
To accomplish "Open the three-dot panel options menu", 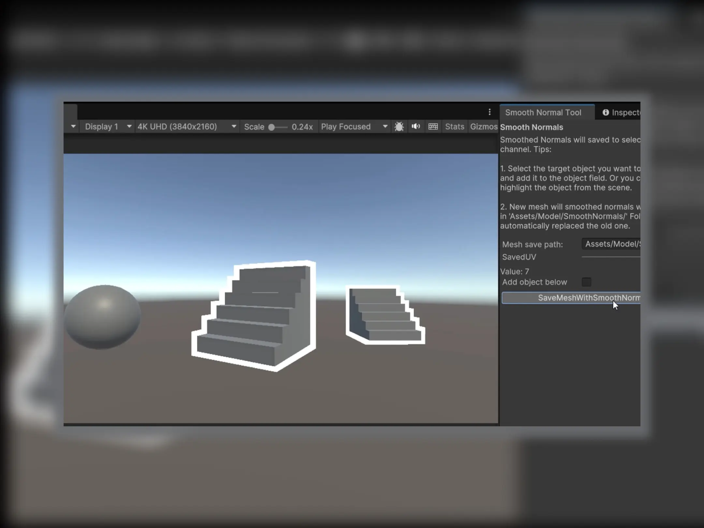I will point(490,112).
